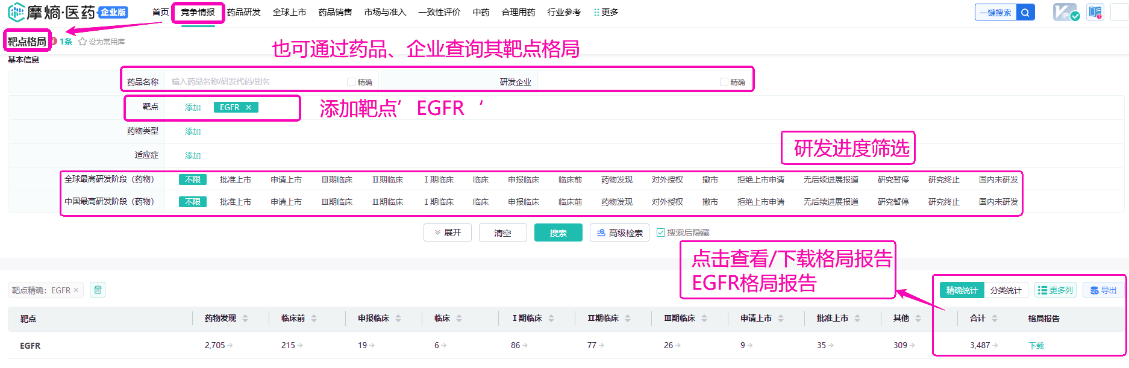Open the 一致性评价 menu

439,12
